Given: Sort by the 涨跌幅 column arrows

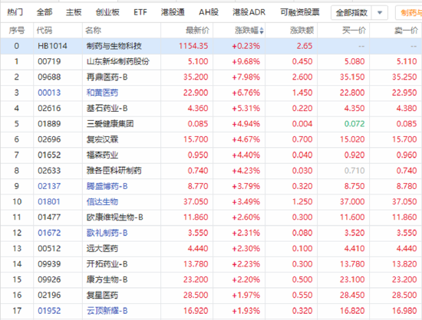Looking at the screenshot, I should click(262, 31).
